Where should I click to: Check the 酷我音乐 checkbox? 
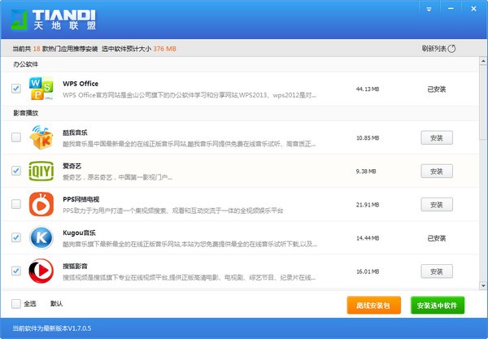(16, 137)
